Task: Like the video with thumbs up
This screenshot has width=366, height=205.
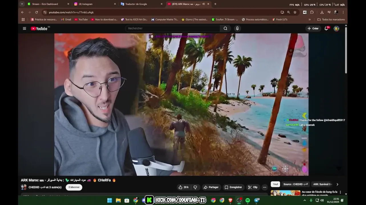Action: click(183, 187)
